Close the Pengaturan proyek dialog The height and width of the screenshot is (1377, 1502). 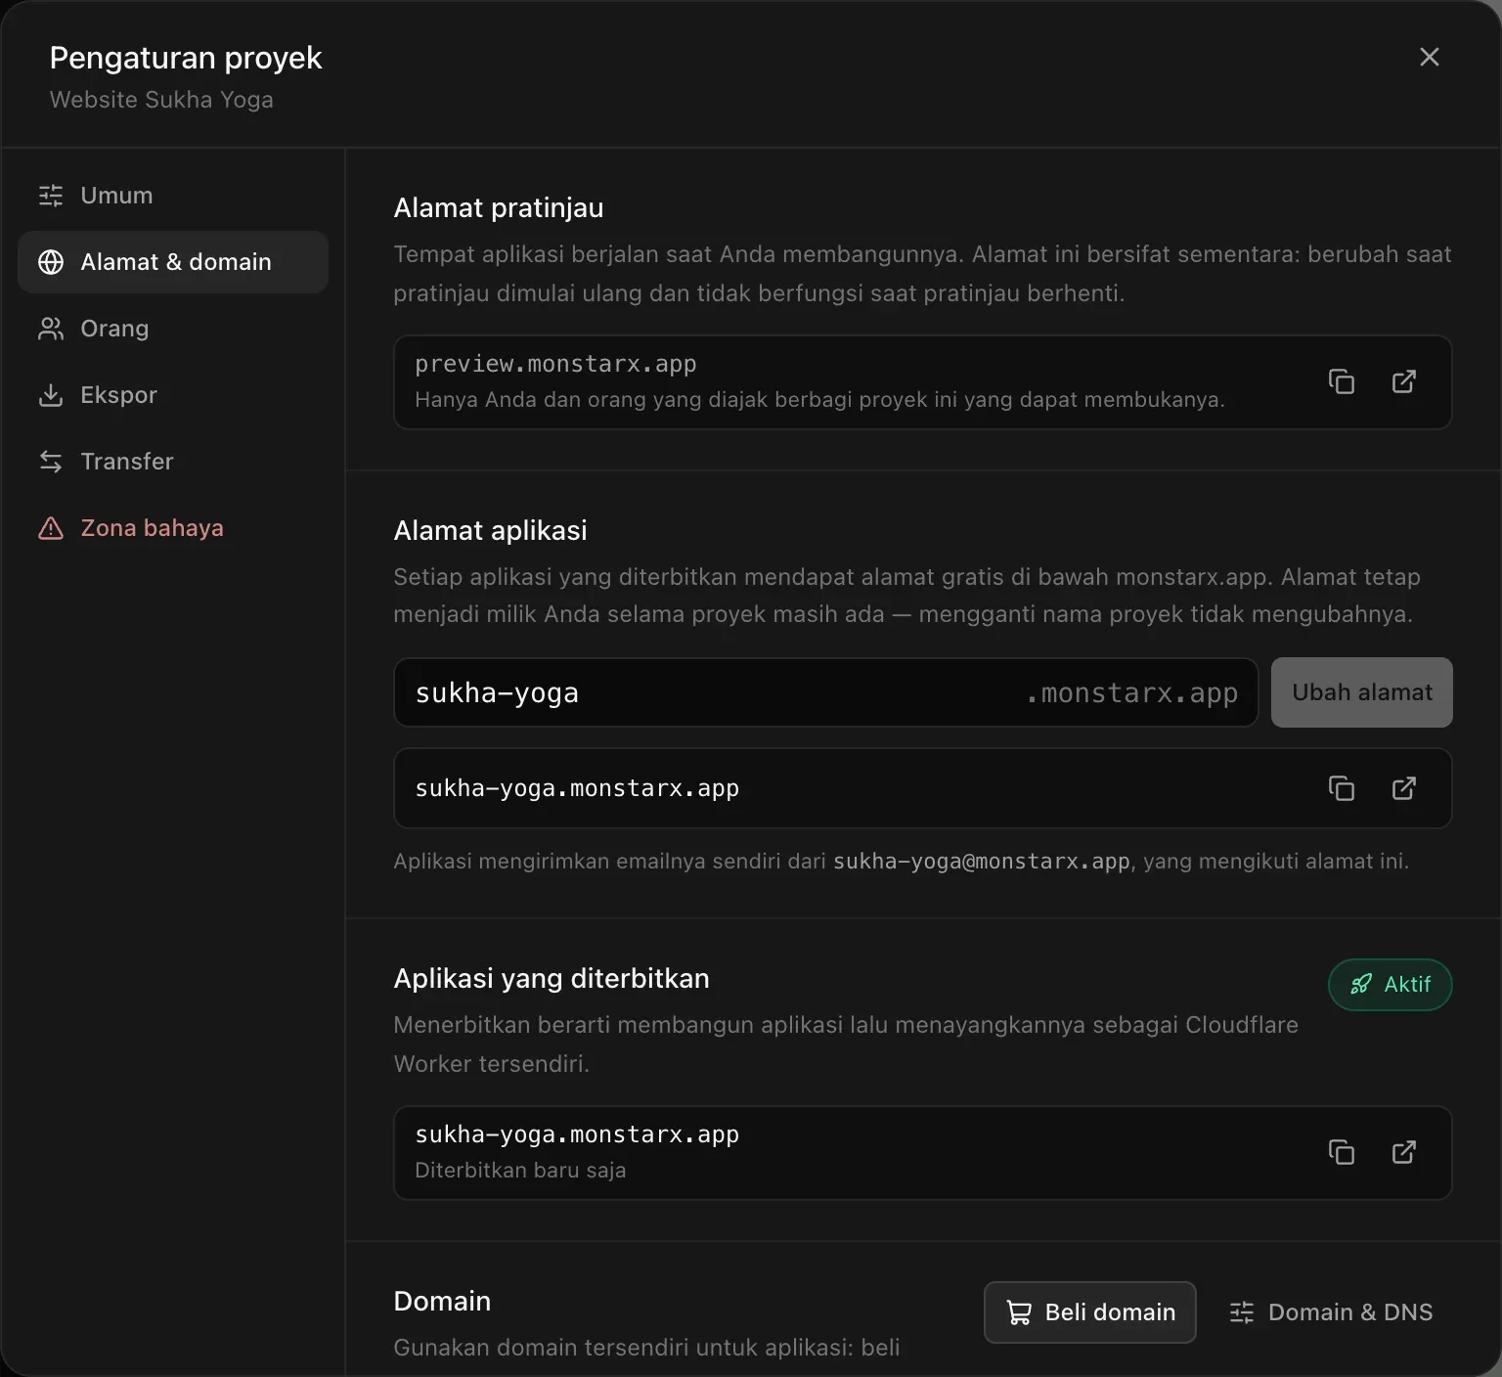pyautogui.click(x=1429, y=57)
